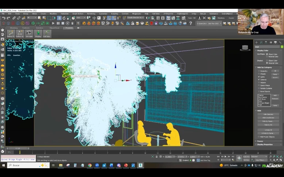Screen dimensions: 284x177
Task: Select Wireframe Material Color radio button
Action: click(x=266, y=57)
